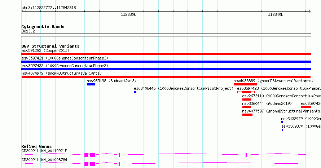Open CD200R1L|NM_001199215 transcript label
321x168 pixels.
point(44,151)
